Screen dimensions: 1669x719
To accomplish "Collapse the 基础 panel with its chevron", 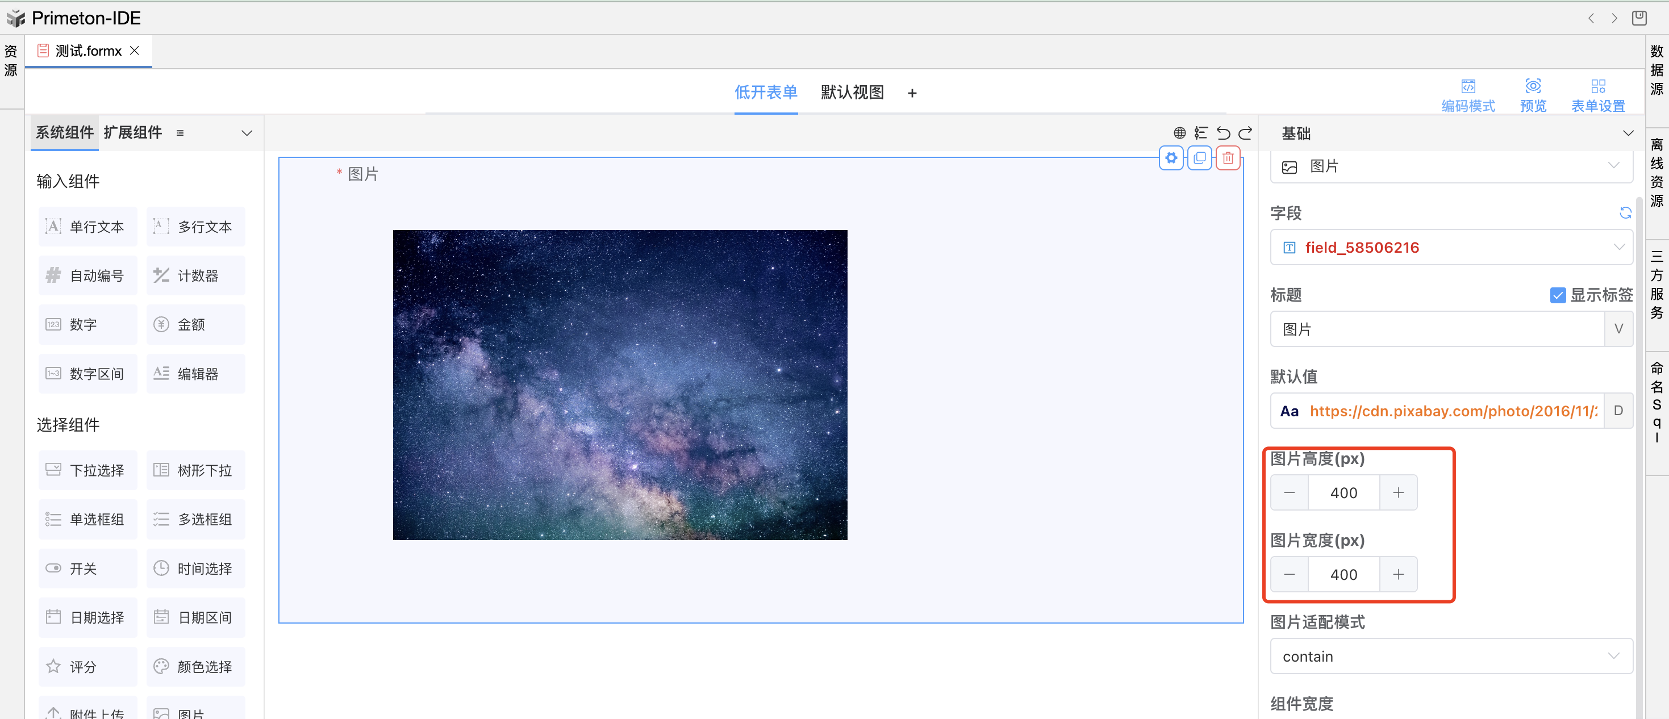I will tap(1629, 133).
